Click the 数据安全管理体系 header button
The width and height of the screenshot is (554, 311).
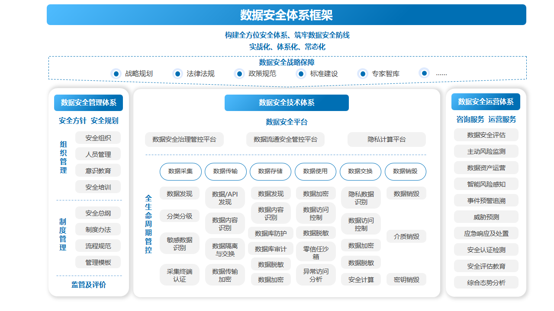[89, 103]
